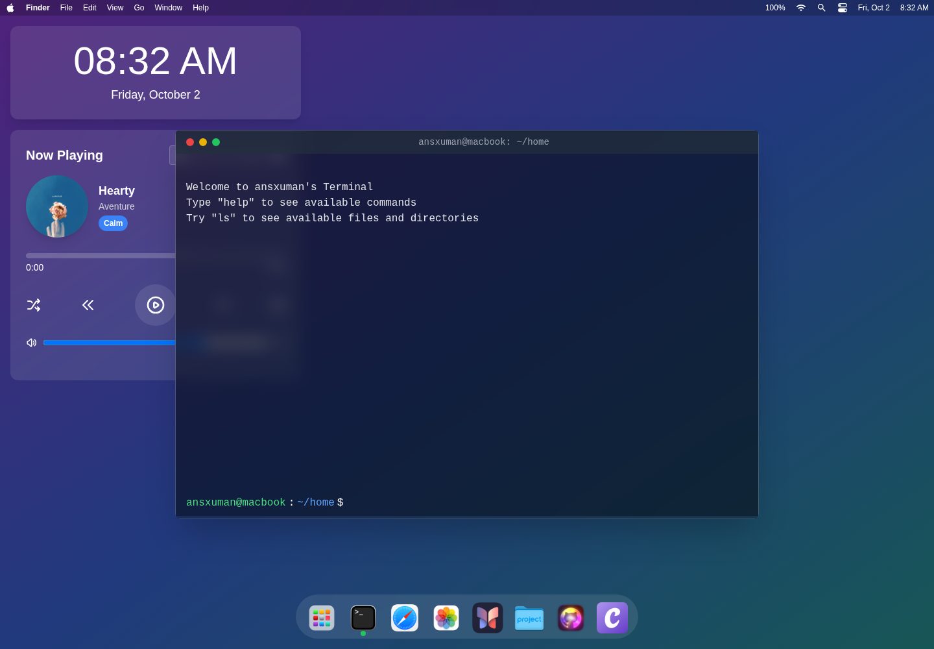Click the Hearty album artwork
The height and width of the screenshot is (649, 934).
click(57, 206)
